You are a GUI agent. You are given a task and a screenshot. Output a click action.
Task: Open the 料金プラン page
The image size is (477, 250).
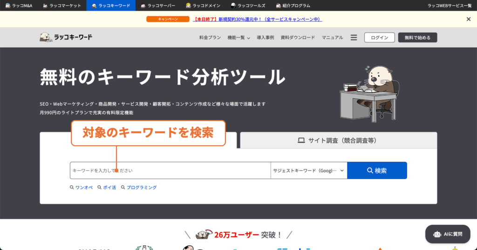(210, 37)
